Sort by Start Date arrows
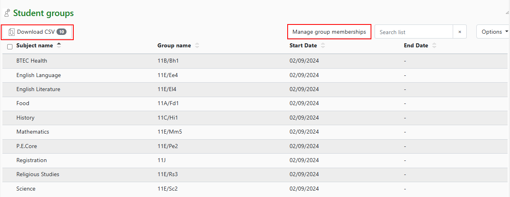 [323, 45]
